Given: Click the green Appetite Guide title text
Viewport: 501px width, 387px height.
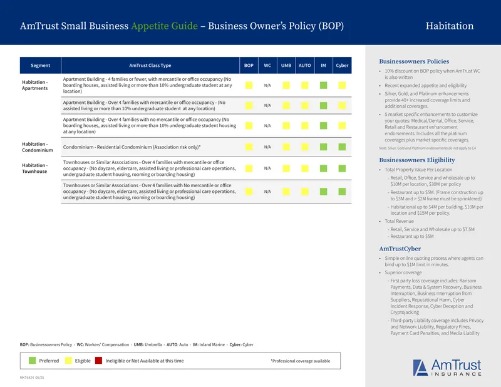Looking at the screenshot, I should click(x=164, y=26).
